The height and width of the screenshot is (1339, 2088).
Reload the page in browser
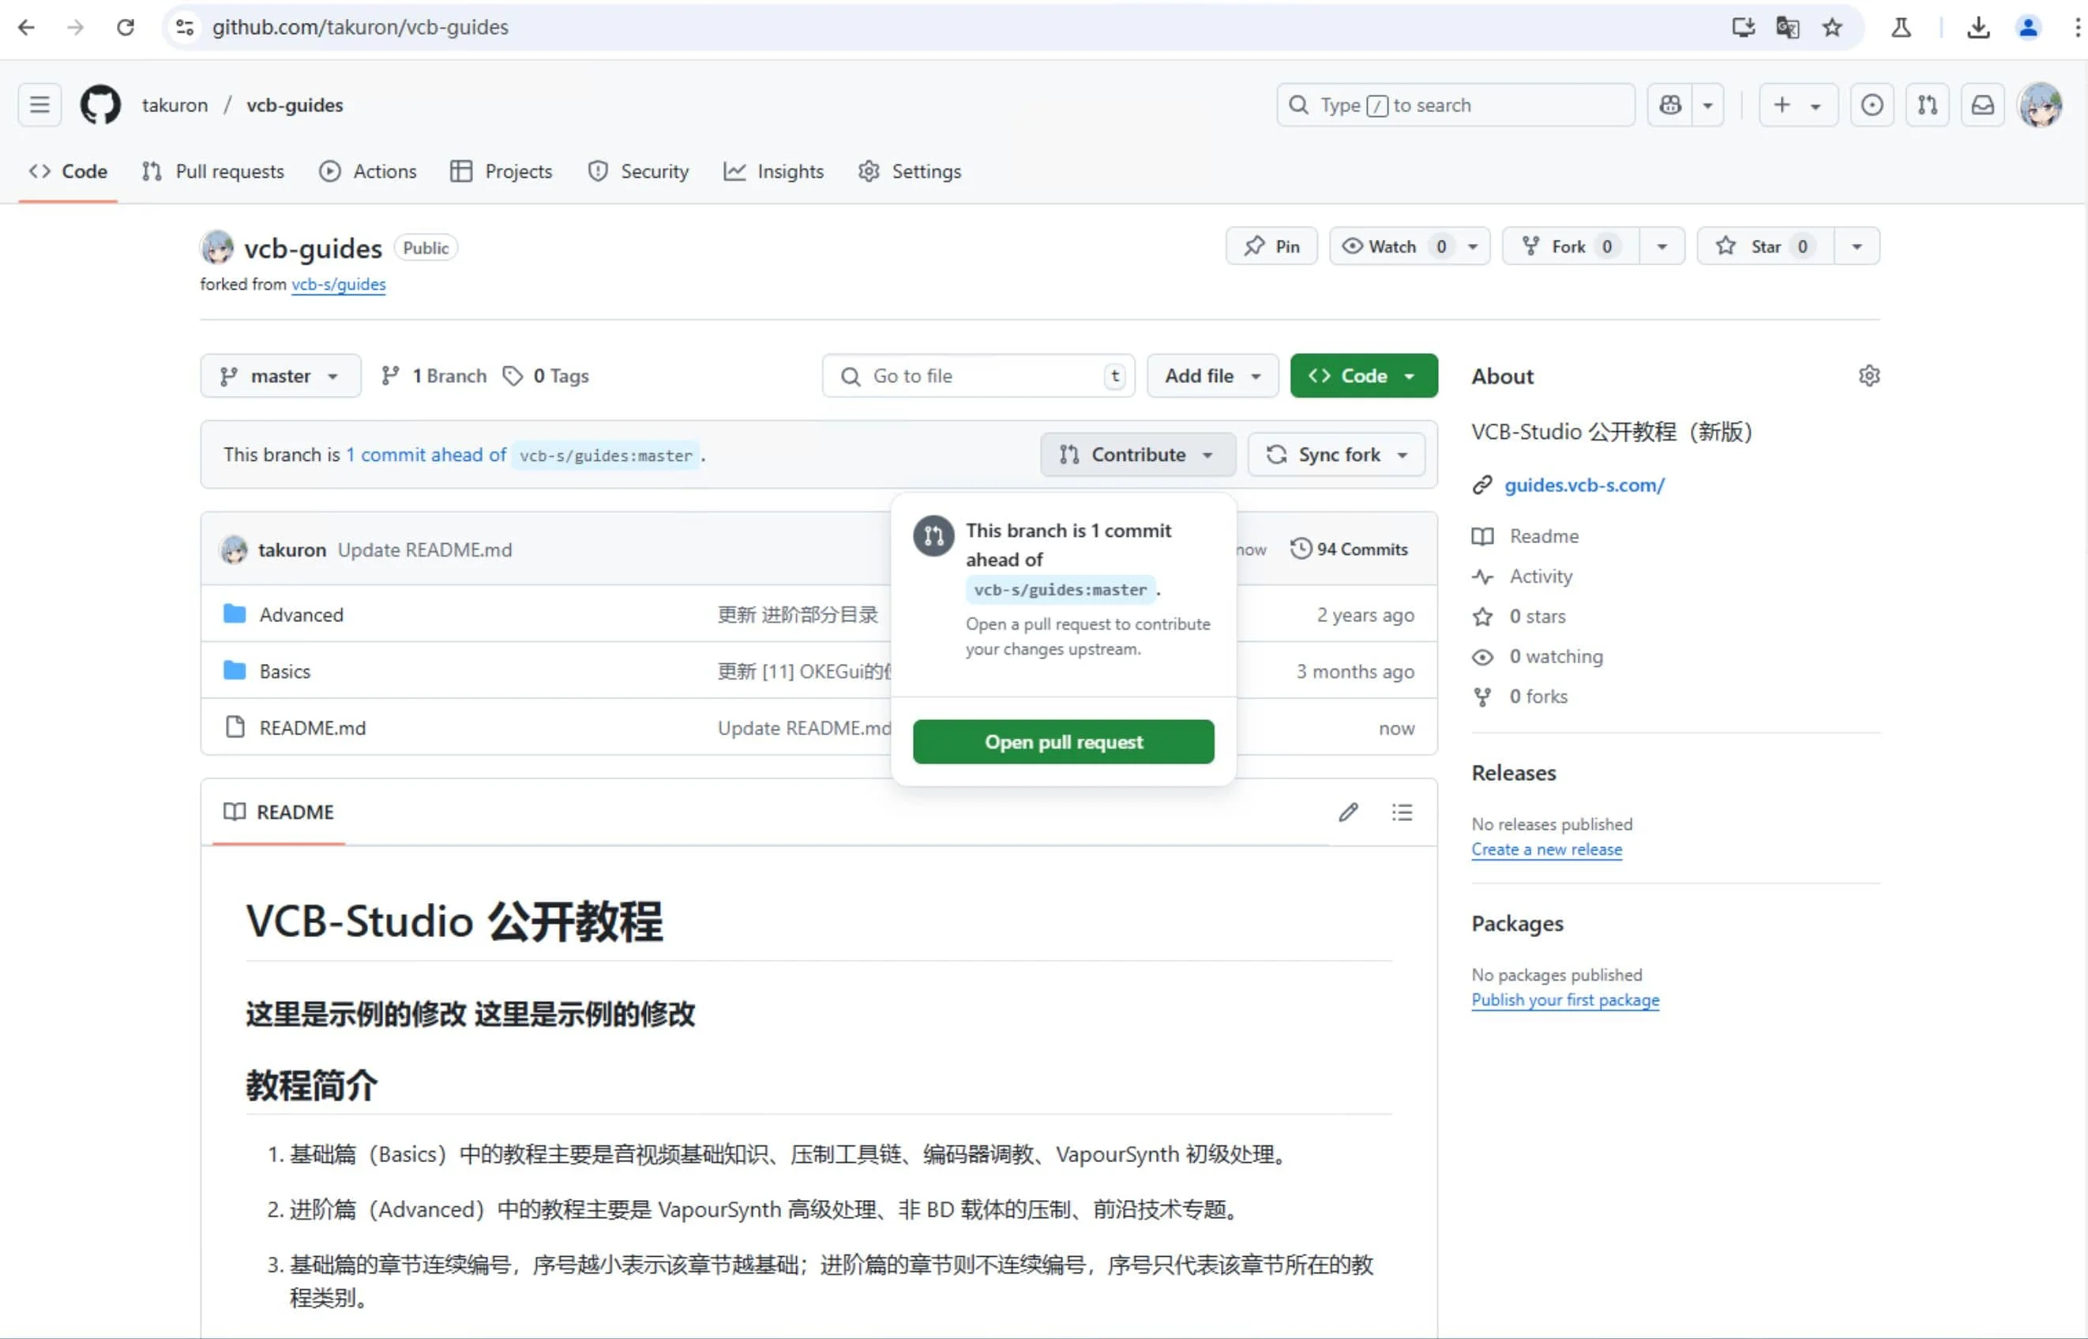pyautogui.click(x=126, y=27)
